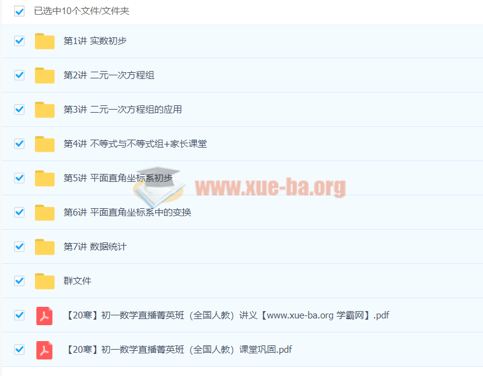Deselect the checkbox next to 第5讲 平面直角坐标系初步

(x=20, y=178)
